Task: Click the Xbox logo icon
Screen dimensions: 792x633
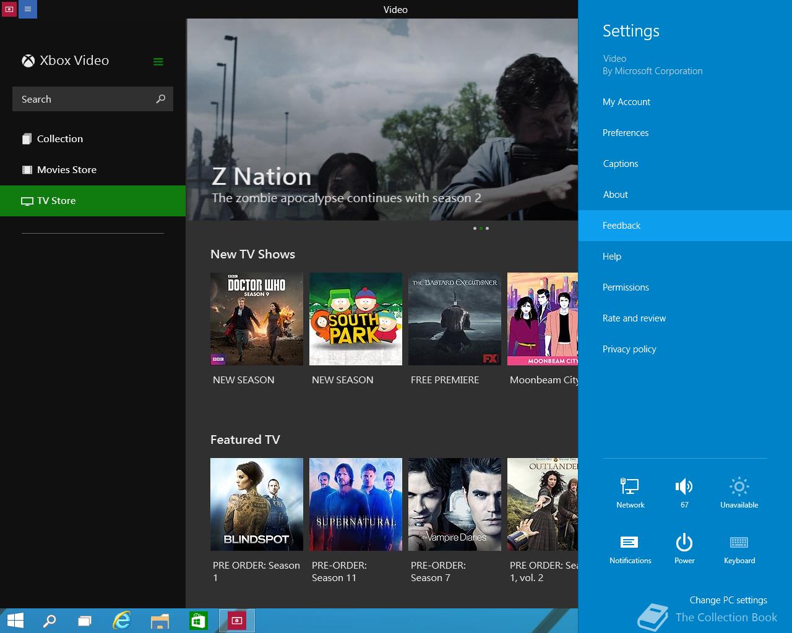Action: coord(28,61)
